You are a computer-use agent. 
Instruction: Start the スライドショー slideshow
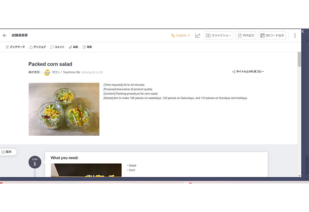[219, 35]
